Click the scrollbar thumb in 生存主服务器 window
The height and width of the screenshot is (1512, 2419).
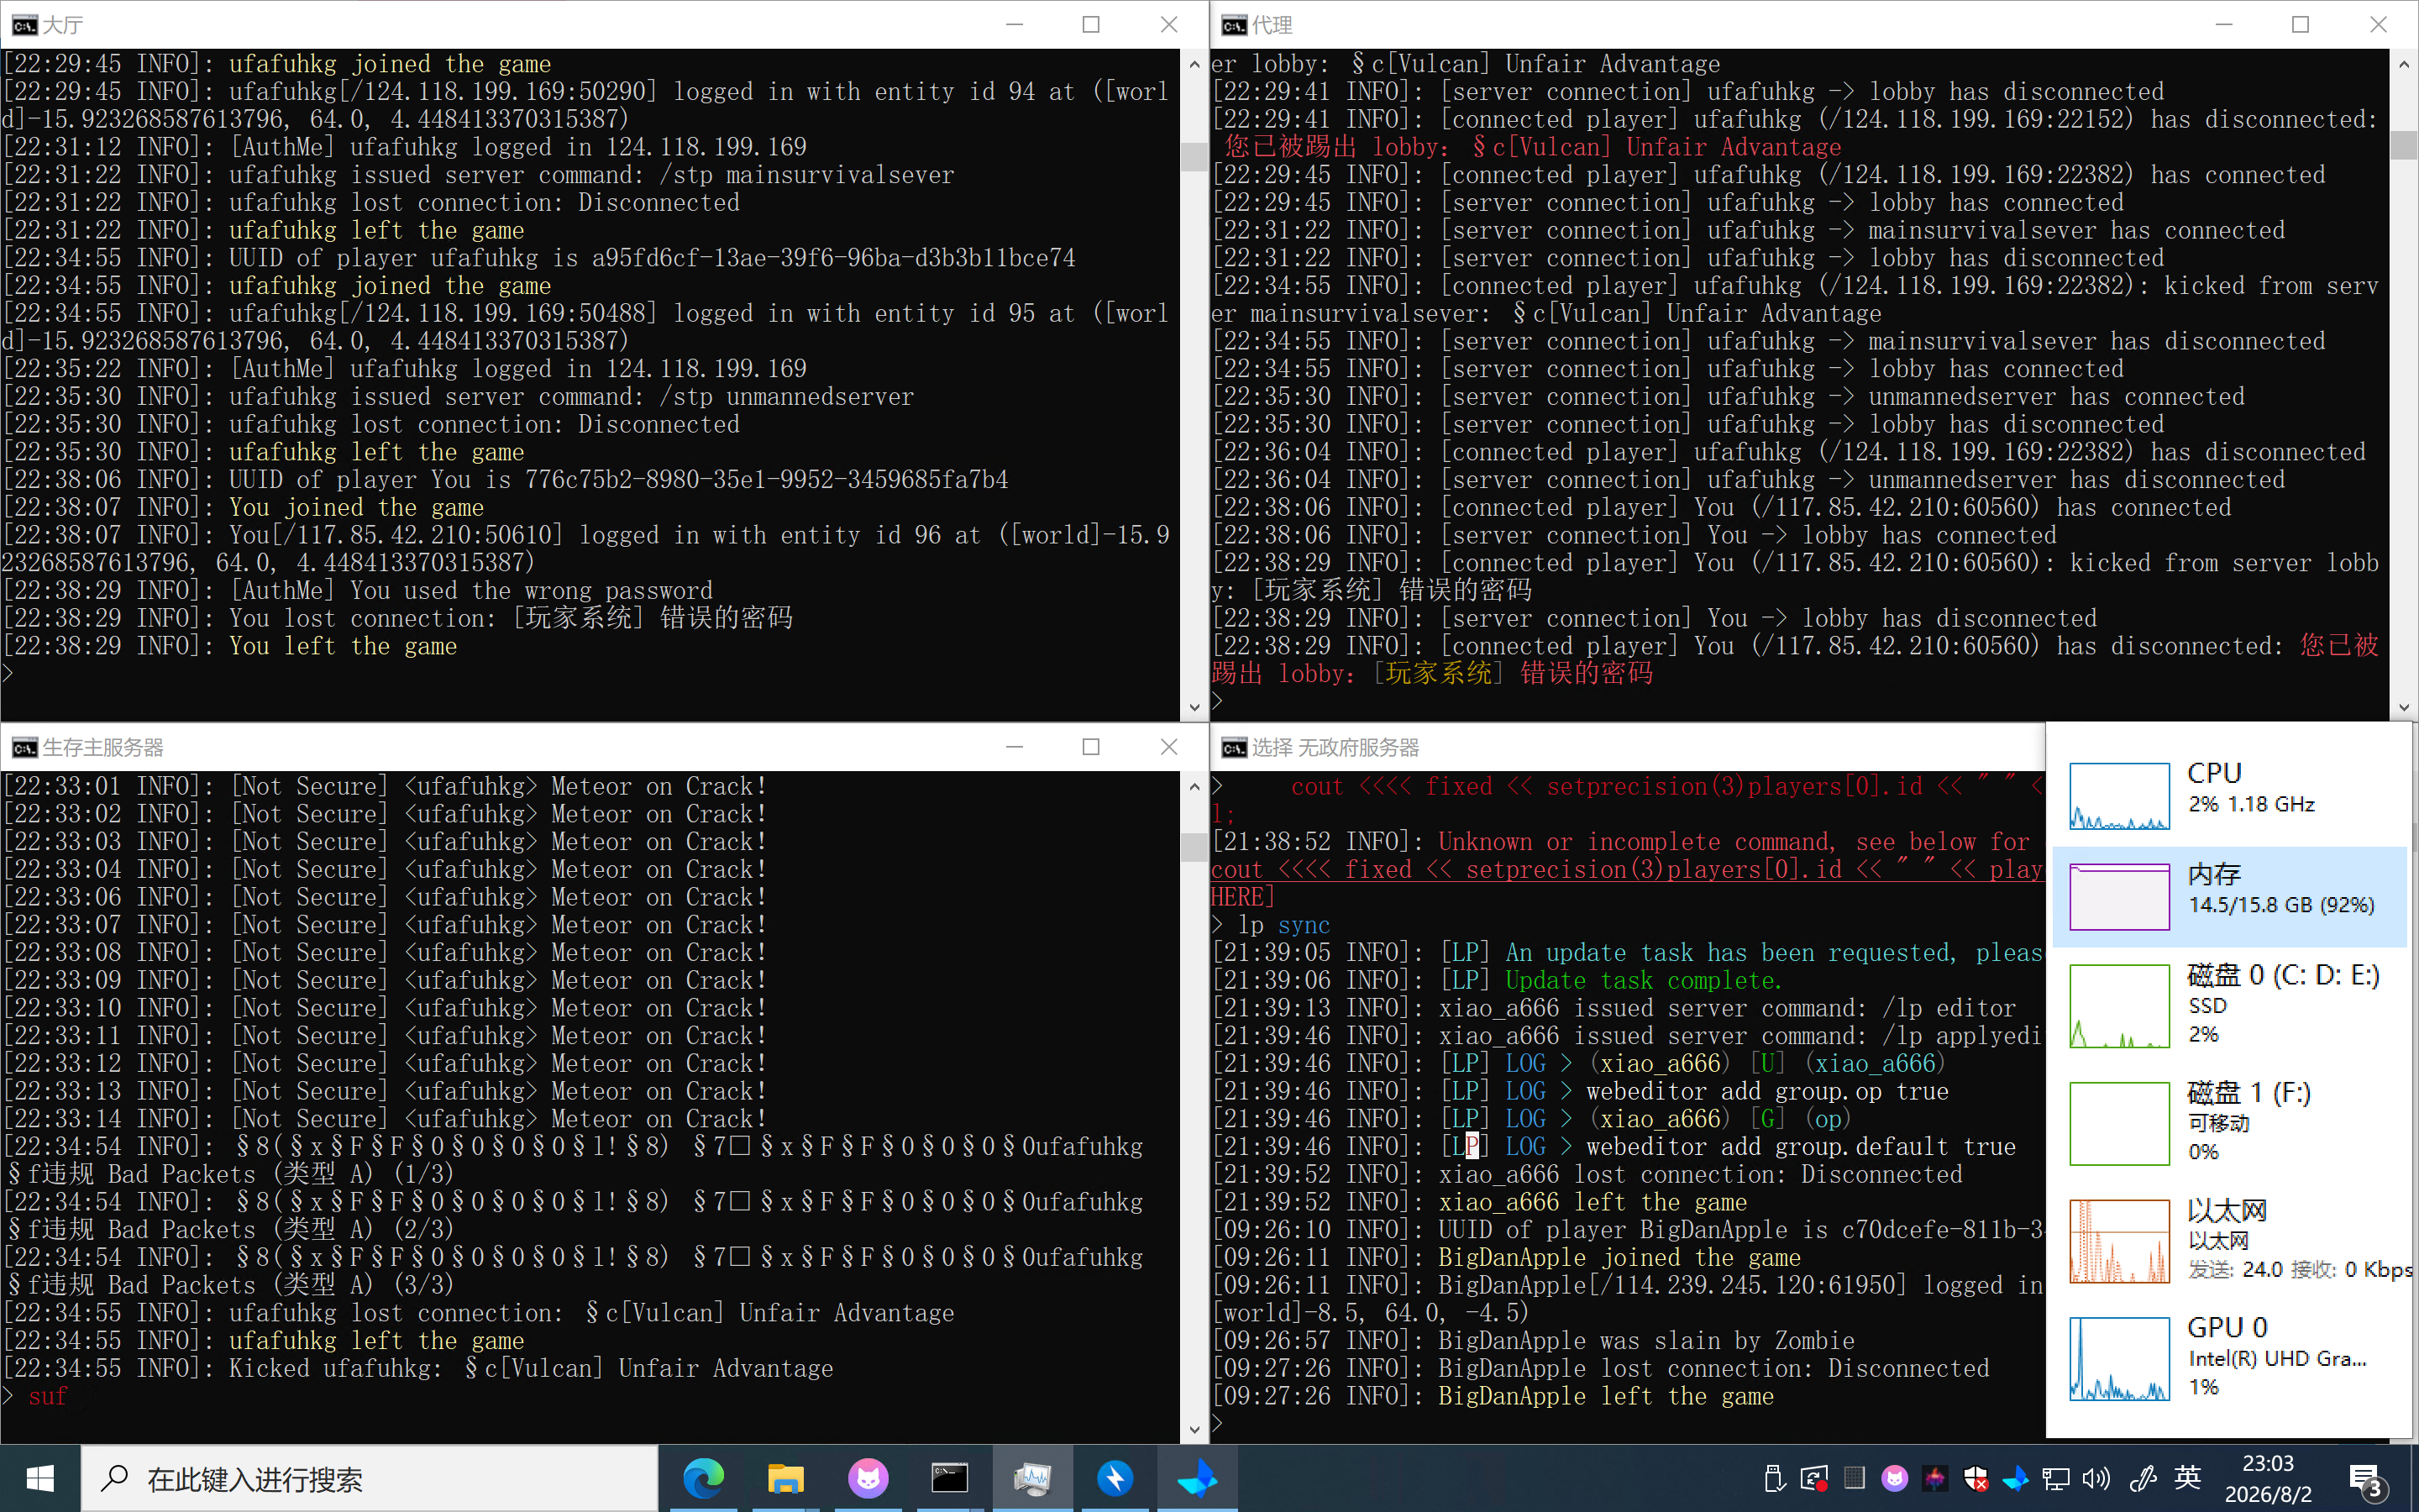tap(1194, 847)
